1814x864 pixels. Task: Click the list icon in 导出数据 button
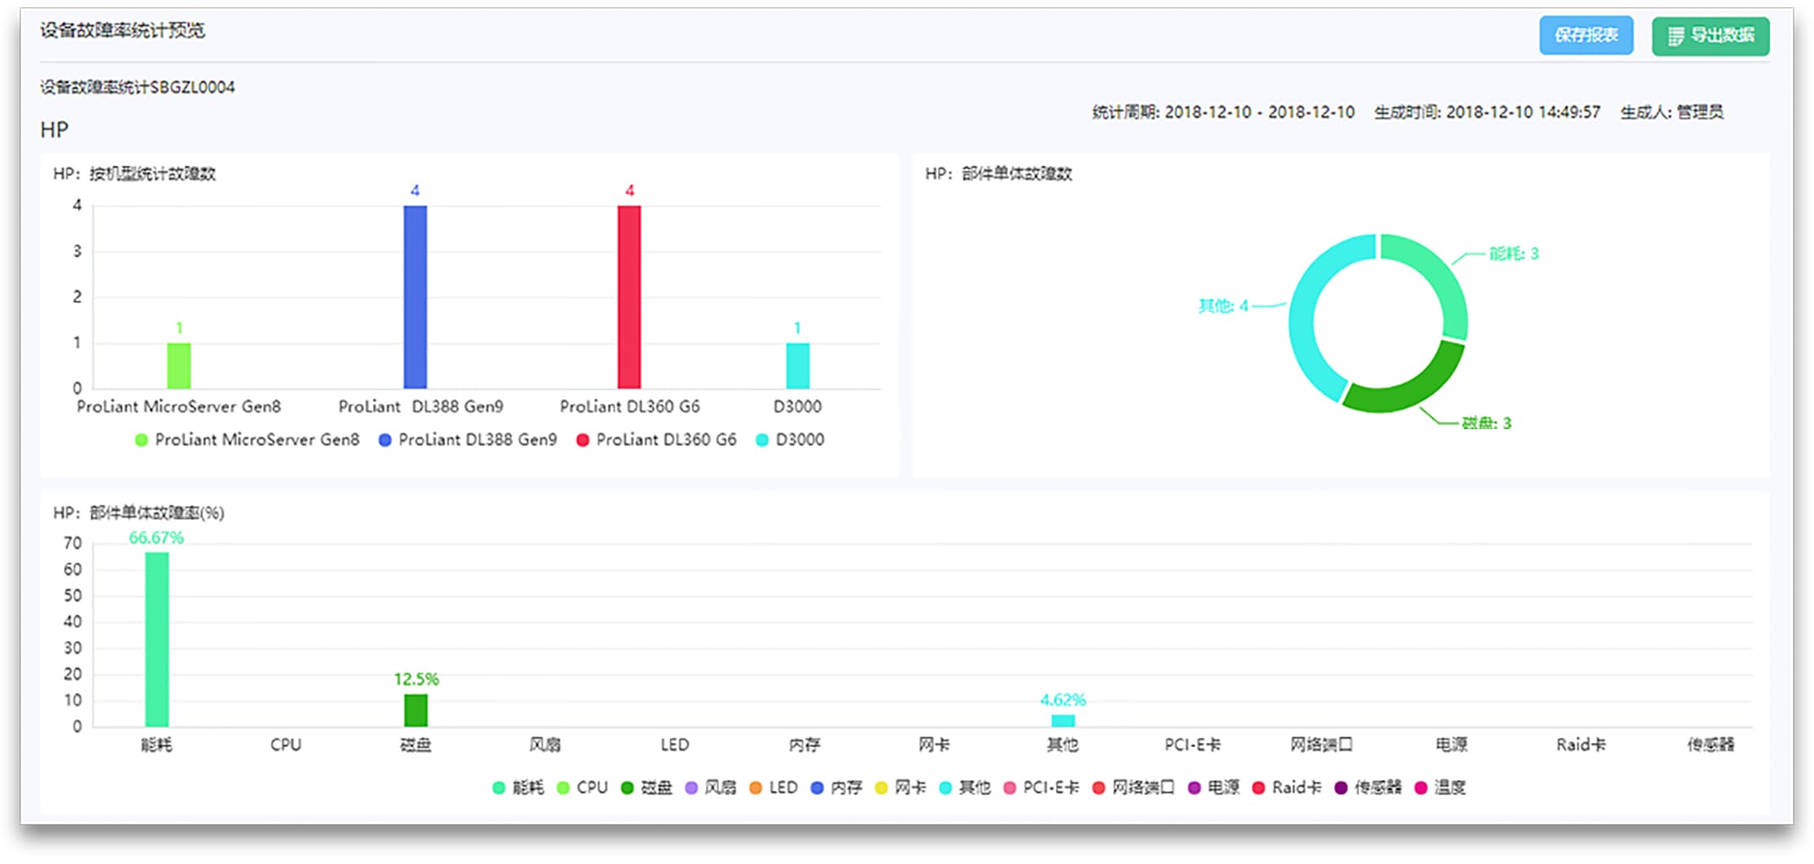[x=1675, y=36]
